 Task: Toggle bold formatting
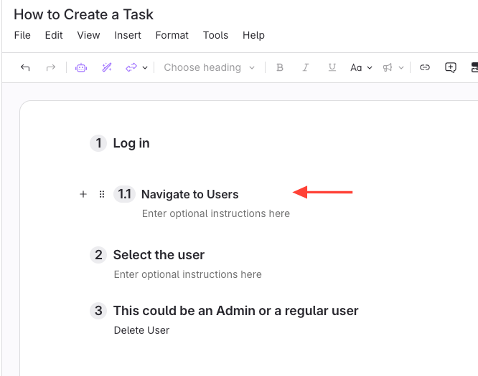pos(280,67)
